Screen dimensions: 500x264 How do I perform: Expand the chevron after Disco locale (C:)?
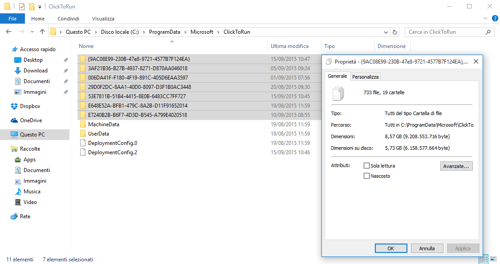[144, 32]
